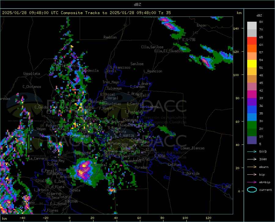
Task: Click the 'Zapata' place label
Action: coord(75,190)
